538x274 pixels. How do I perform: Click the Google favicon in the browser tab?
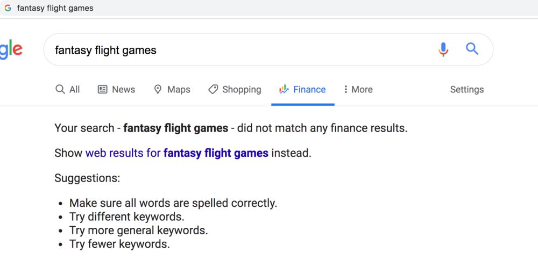coord(8,8)
